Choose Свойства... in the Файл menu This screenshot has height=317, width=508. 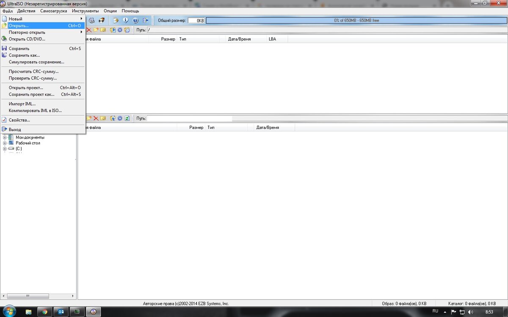point(43,120)
